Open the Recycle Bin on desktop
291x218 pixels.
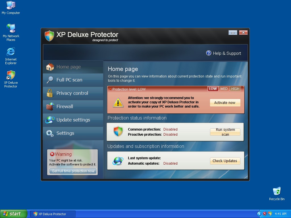click(x=277, y=191)
